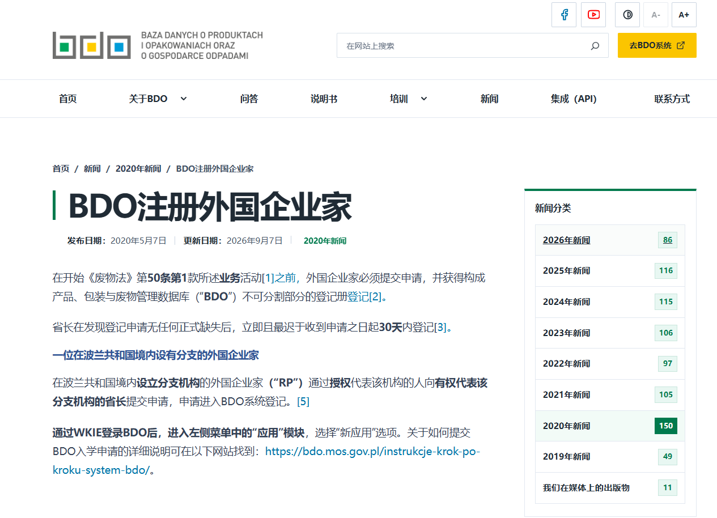Select the 2023年新闻 category

coord(610,333)
